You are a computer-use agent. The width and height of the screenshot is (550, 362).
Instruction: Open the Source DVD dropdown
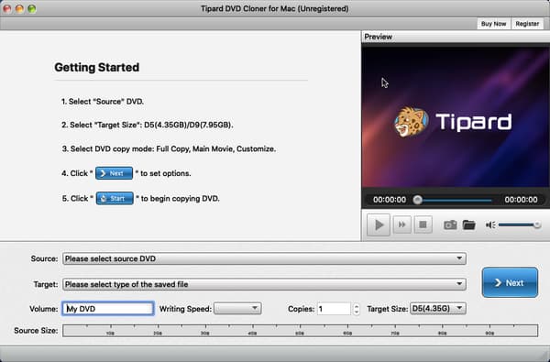265,258
